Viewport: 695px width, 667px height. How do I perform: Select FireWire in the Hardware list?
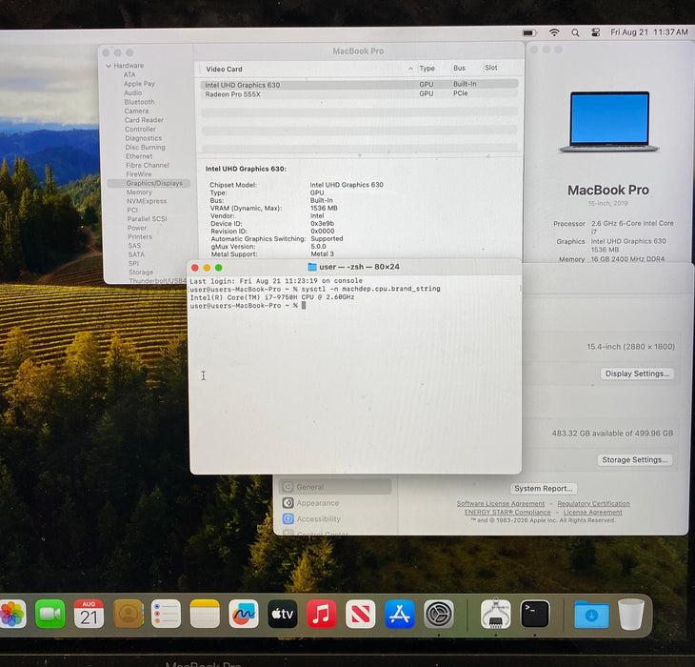click(139, 173)
